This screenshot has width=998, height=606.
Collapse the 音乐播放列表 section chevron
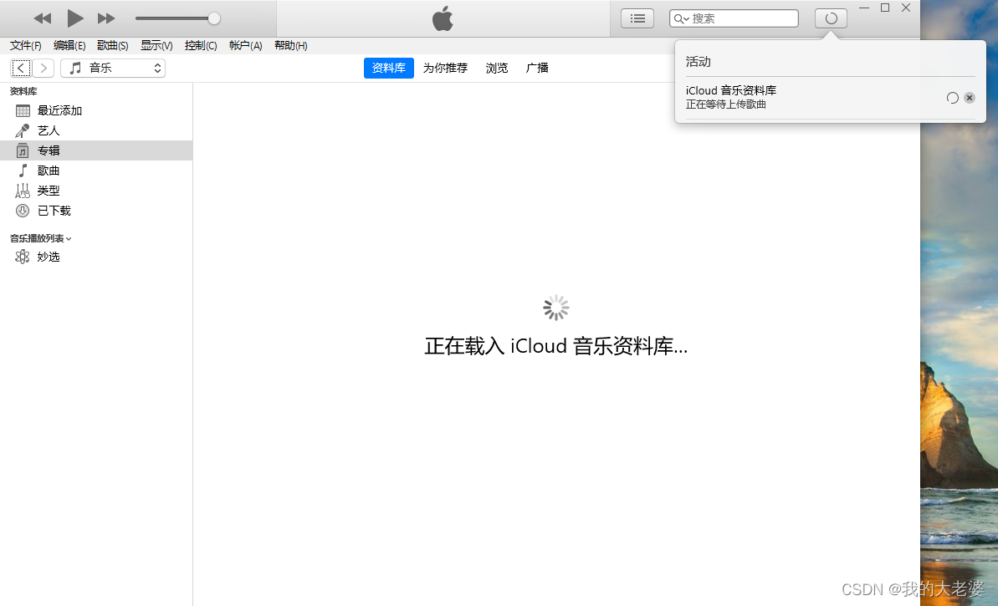click(69, 239)
